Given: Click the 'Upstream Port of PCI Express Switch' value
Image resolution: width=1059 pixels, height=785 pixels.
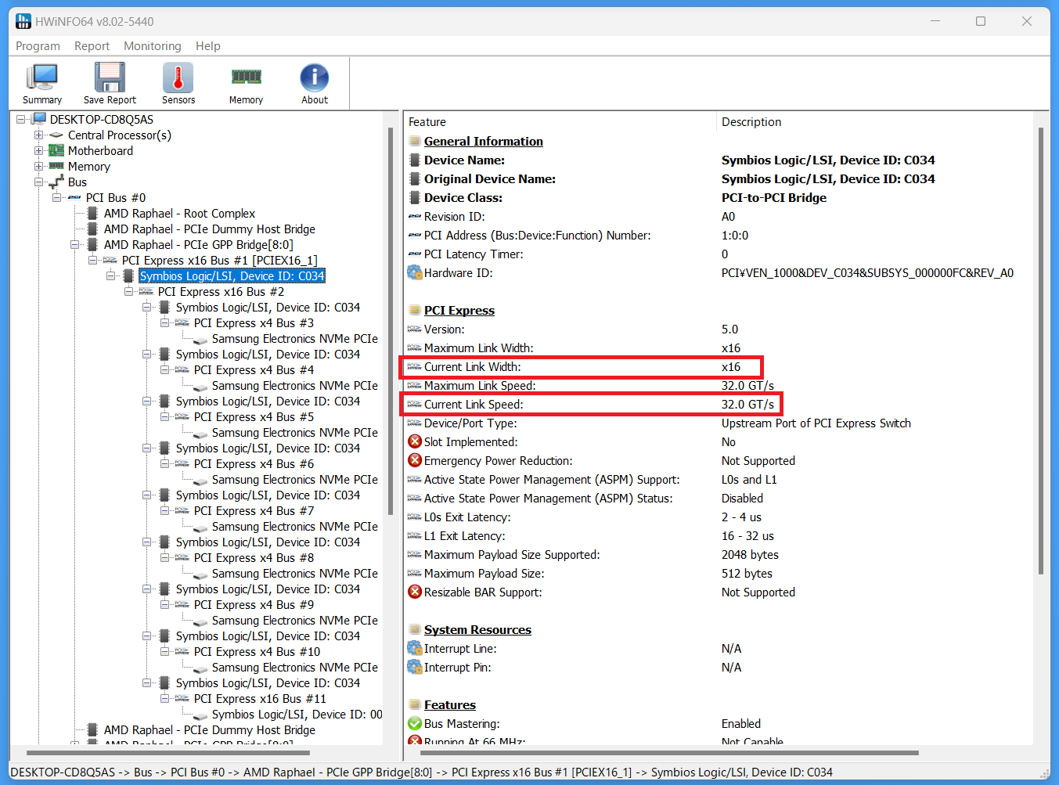Looking at the screenshot, I should click(816, 423).
